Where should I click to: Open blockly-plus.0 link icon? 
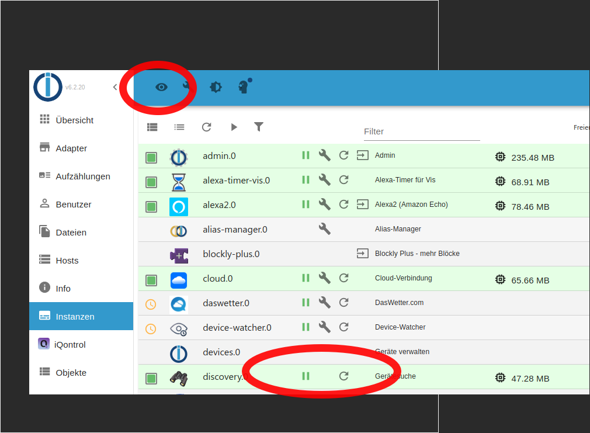coord(363,254)
